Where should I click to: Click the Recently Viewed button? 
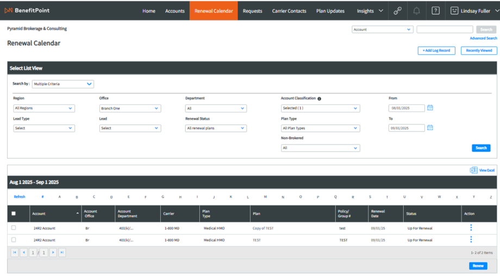pyautogui.click(x=479, y=51)
